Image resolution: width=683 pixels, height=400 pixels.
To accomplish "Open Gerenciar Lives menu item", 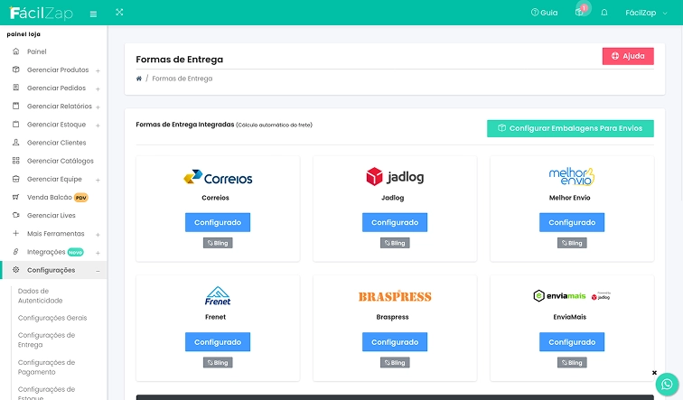I will click(51, 216).
